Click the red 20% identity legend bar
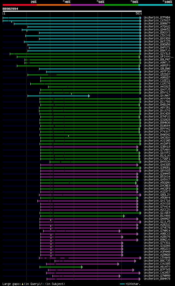This screenshot has height=286, width=175. coord(19,5)
